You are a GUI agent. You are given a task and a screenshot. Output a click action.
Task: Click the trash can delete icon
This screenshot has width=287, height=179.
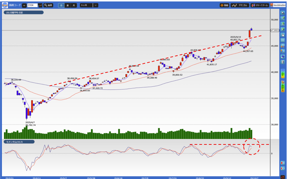pyautogui.click(x=283, y=62)
